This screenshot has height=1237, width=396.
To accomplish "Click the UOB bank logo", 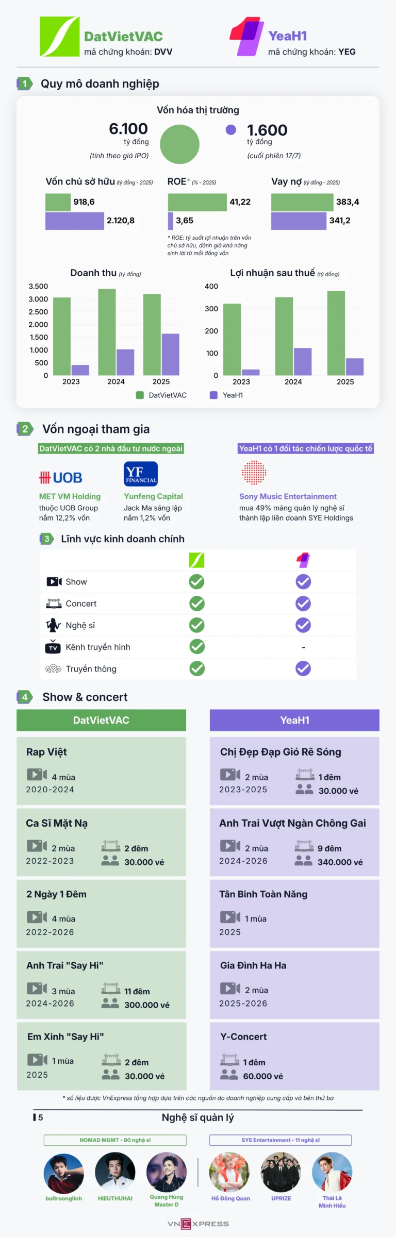I will click(60, 477).
